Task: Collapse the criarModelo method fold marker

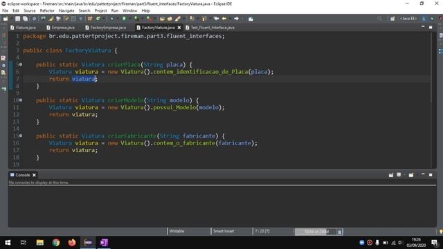Action: (21, 100)
